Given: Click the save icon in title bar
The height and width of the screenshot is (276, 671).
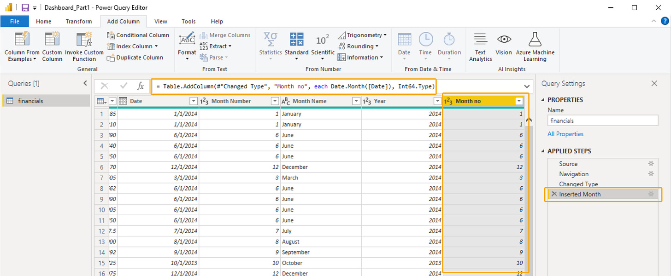Looking at the screenshot, I should 25,8.
